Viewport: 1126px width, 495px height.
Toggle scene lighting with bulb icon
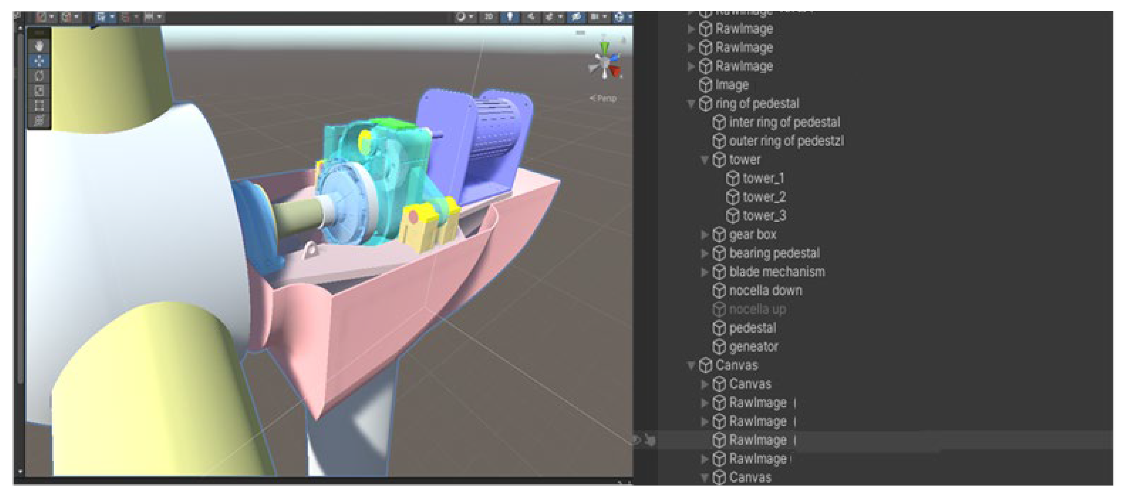click(510, 17)
